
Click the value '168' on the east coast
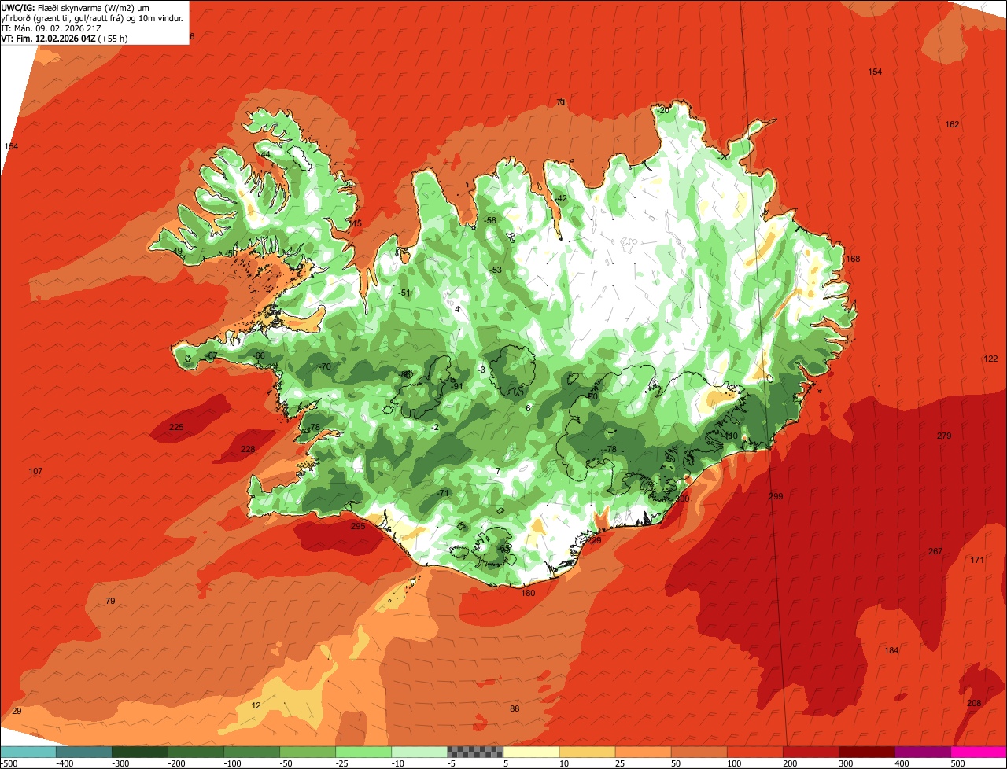tap(853, 259)
